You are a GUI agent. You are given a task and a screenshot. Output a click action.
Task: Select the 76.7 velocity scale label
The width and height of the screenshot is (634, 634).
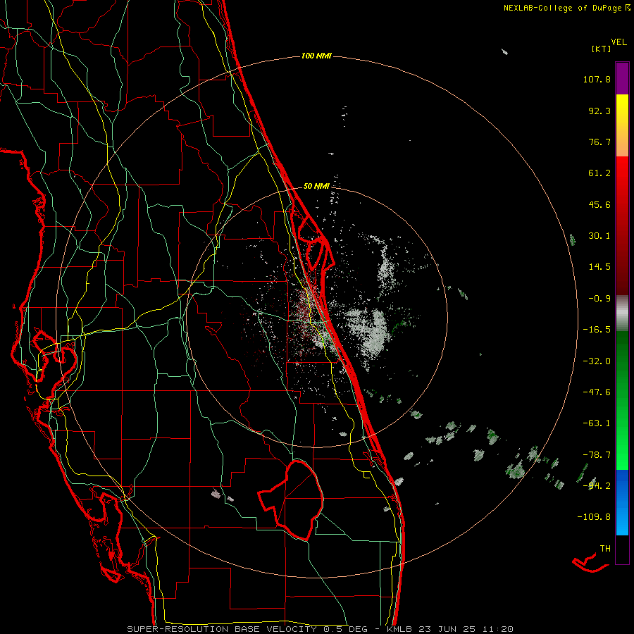pos(599,142)
